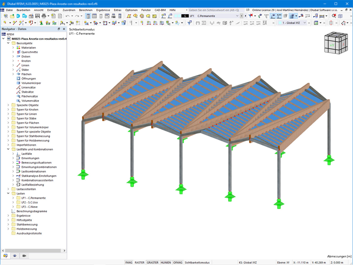The height and width of the screenshot is (265, 353).
Task: Open the camera tab at navigator bottom
Action: [x=24, y=256]
